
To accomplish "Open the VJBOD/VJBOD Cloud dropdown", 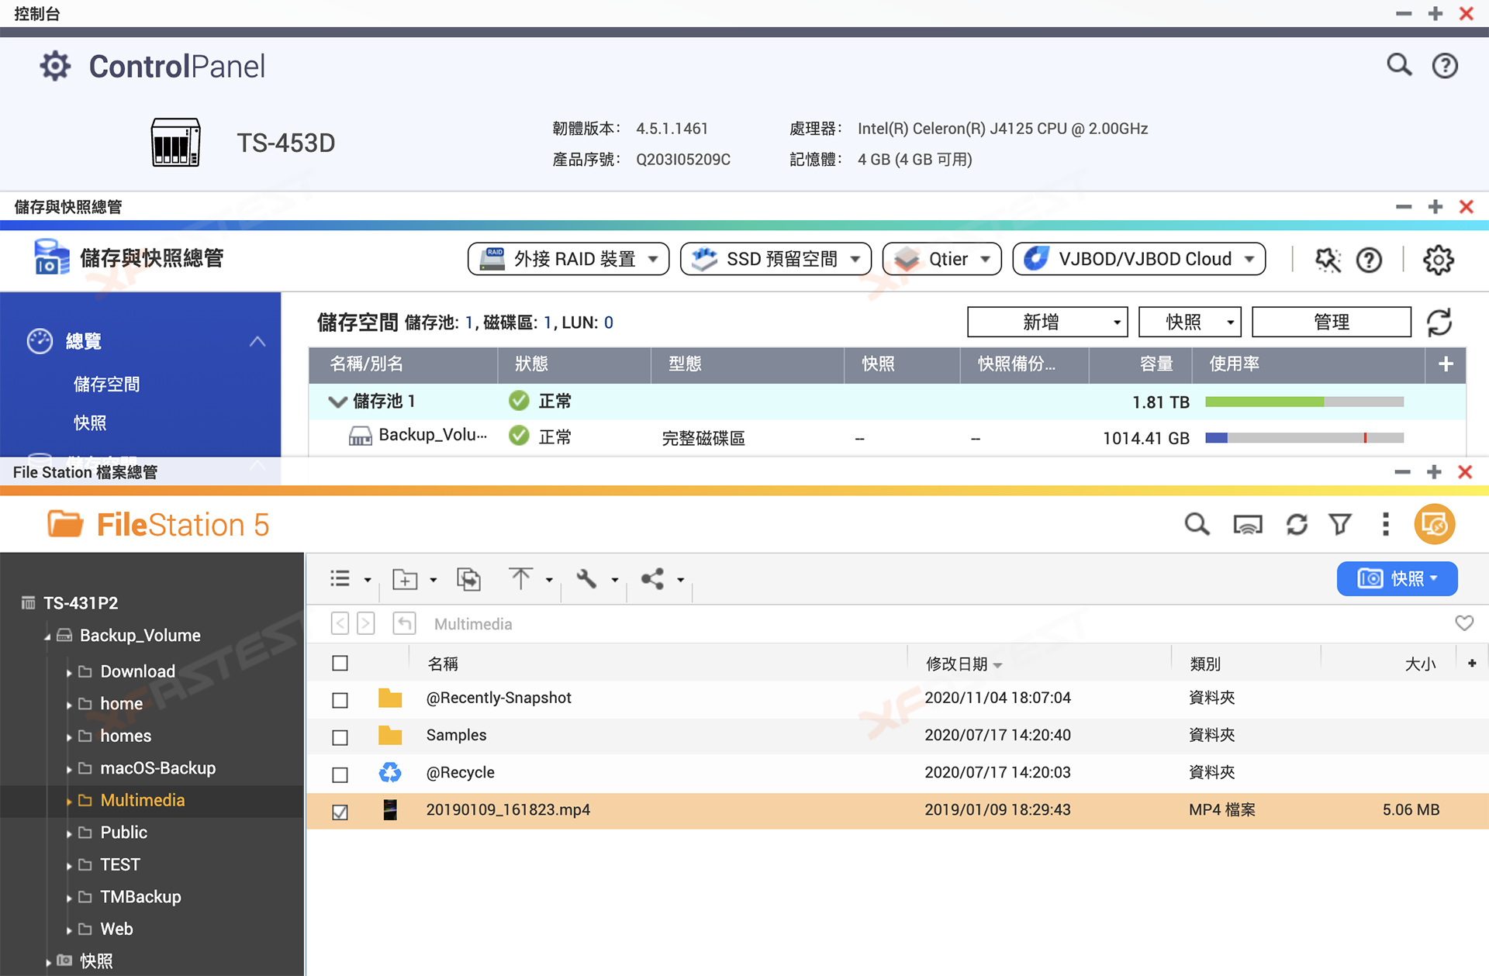I will pos(1139,259).
